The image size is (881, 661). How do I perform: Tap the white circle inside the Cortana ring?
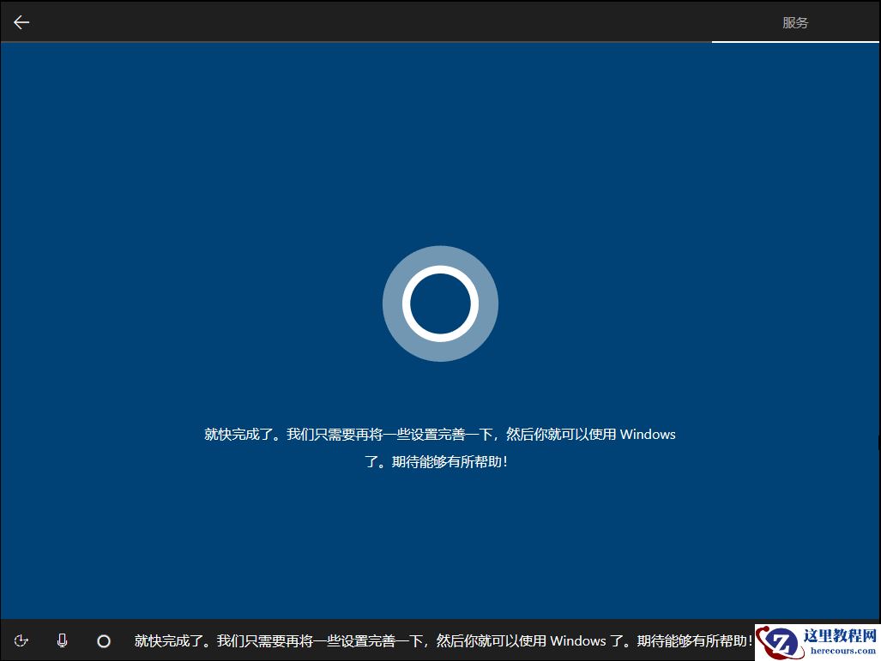point(440,303)
